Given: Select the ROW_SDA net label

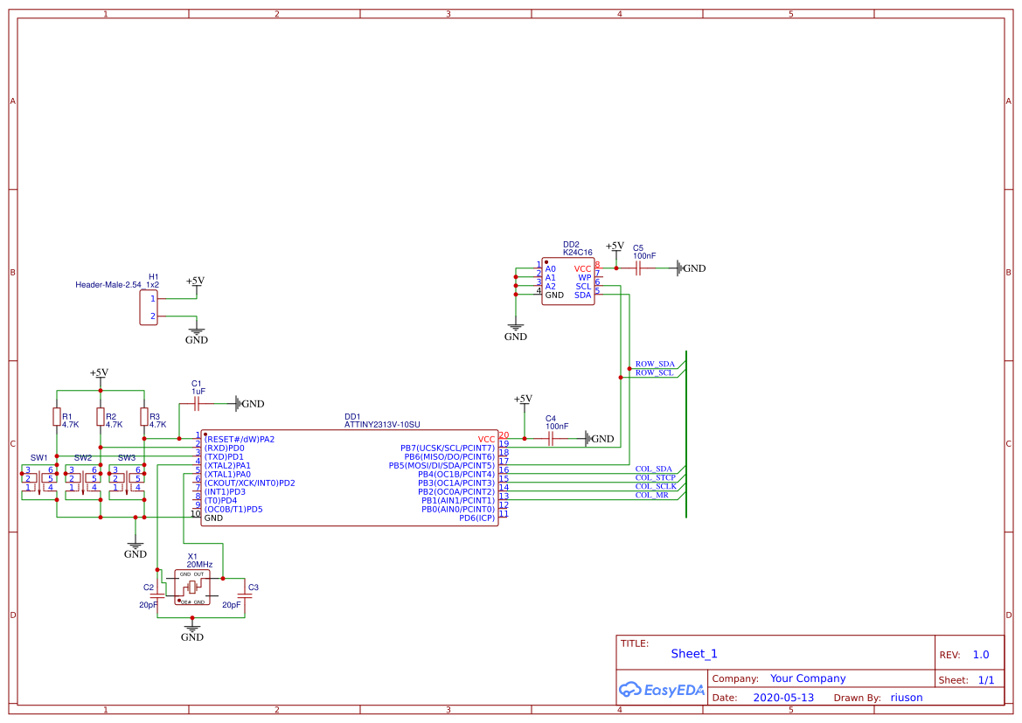Looking at the screenshot, I should pyautogui.click(x=654, y=364).
